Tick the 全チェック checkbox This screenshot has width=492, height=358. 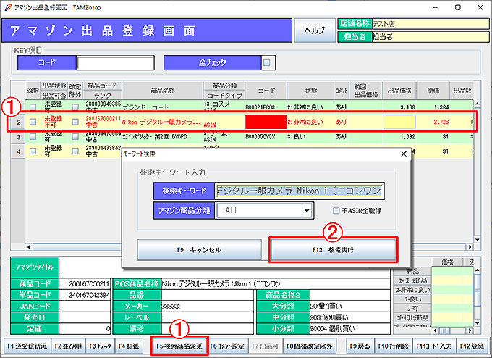click(x=267, y=63)
